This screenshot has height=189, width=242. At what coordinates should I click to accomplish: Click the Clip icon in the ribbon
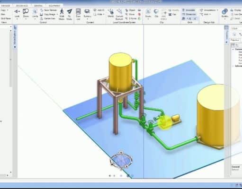156,12
